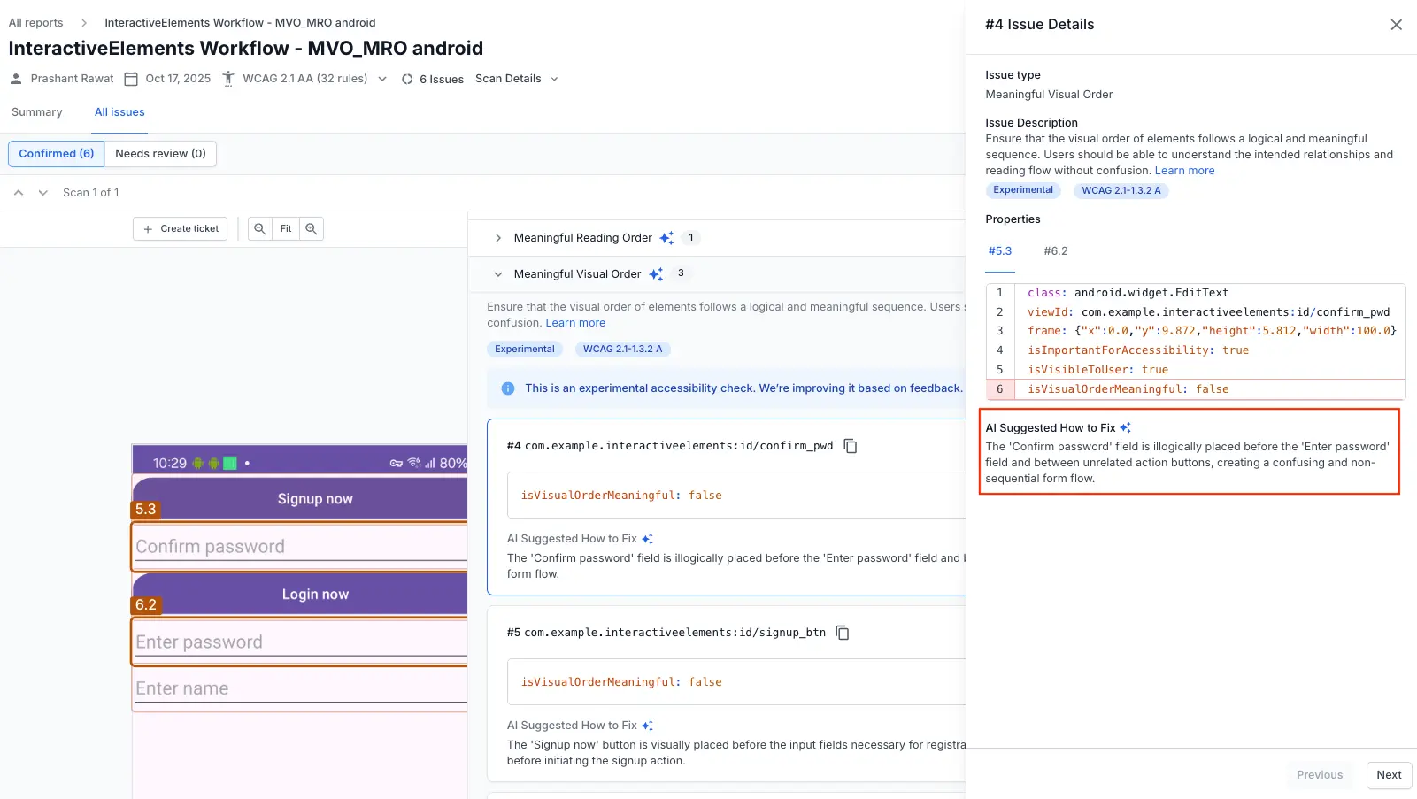Click the zoom in magnifier icon
The height and width of the screenshot is (799, 1417).
[x=311, y=228]
